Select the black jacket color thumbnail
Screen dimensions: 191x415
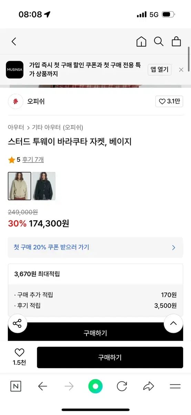[44, 186]
